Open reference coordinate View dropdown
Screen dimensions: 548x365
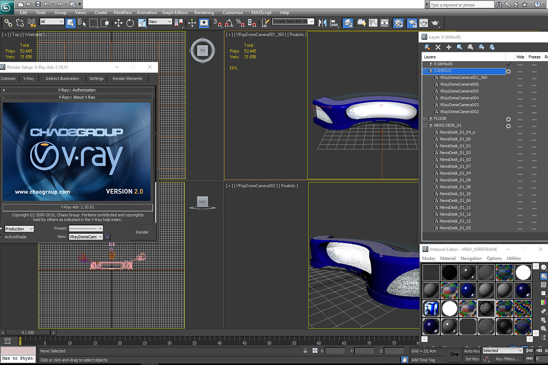coord(160,22)
